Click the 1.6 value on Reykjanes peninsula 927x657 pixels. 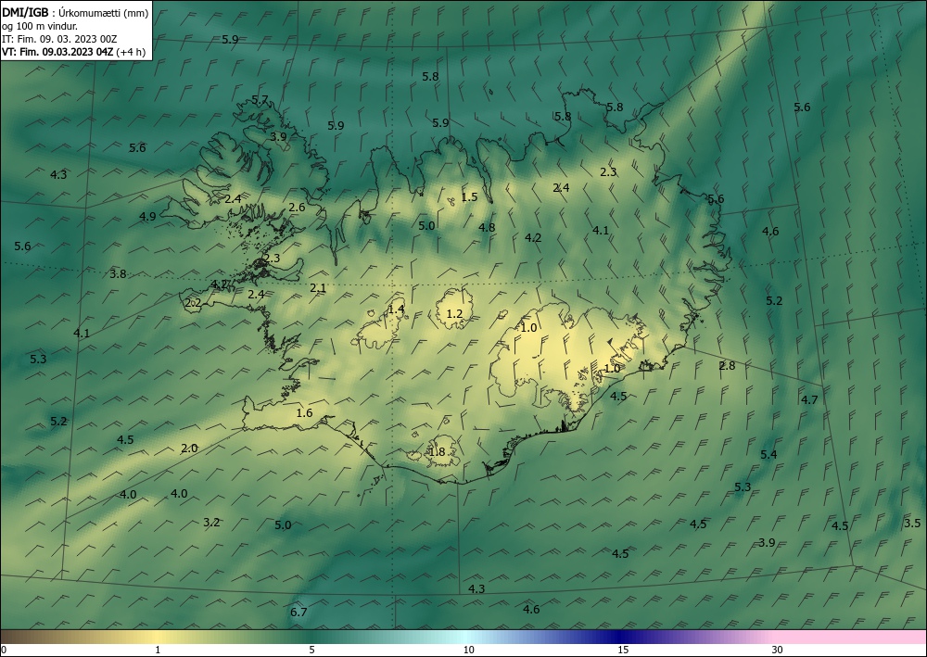(x=304, y=413)
